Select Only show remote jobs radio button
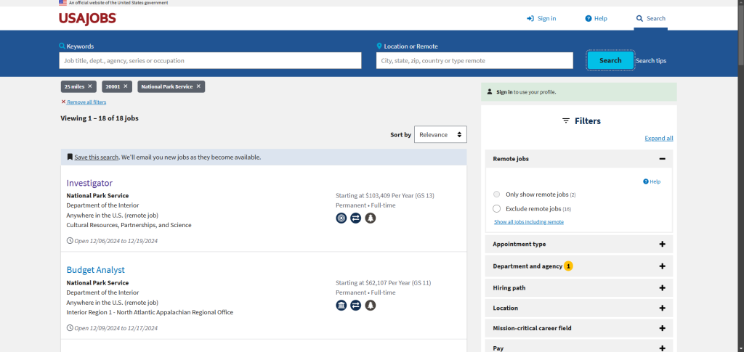 point(496,195)
